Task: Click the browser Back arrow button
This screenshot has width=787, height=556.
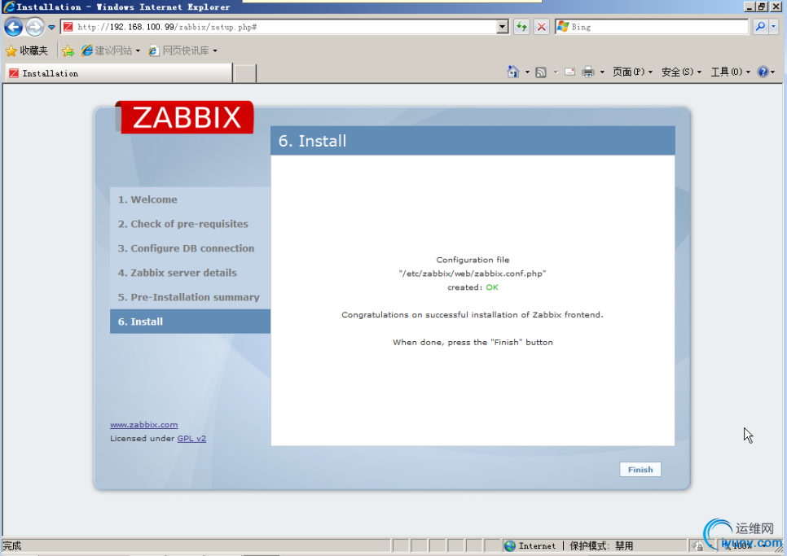Action: point(14,27)
